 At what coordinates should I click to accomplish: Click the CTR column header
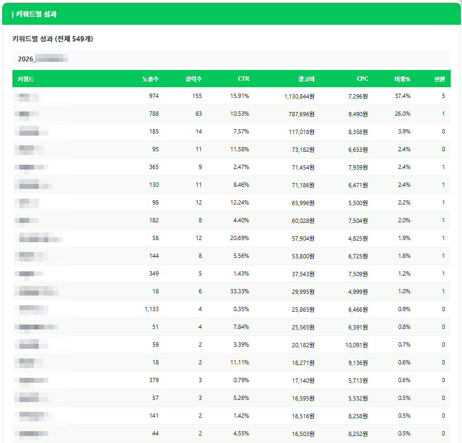tap(243, 79)
